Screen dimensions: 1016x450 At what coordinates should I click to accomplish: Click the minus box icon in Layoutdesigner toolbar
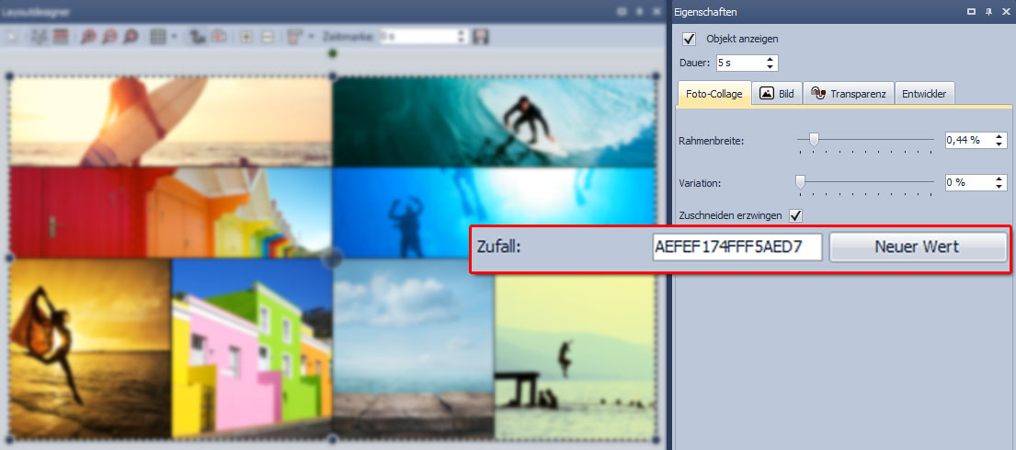[x=267, y=37]
